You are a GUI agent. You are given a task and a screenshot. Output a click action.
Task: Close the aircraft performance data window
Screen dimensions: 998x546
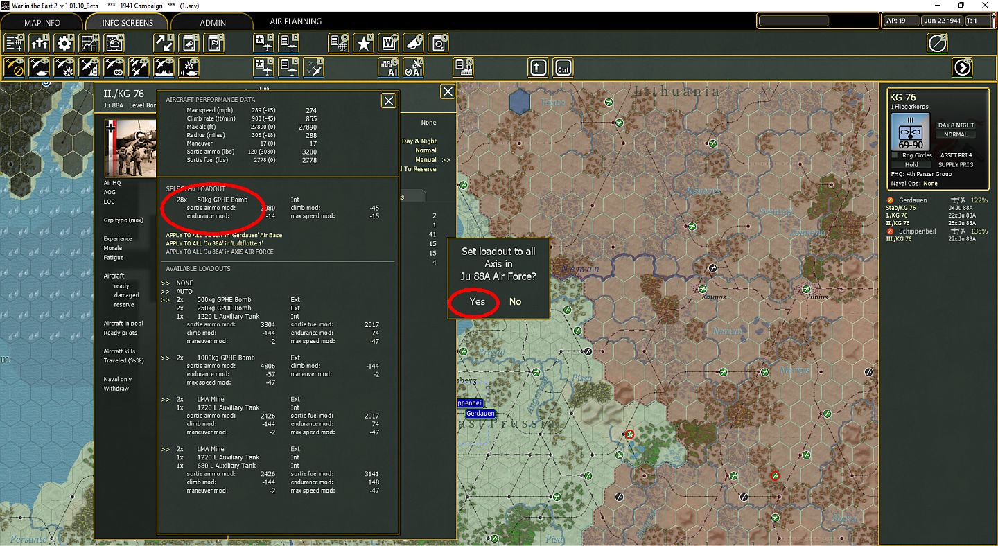(389, 101)
